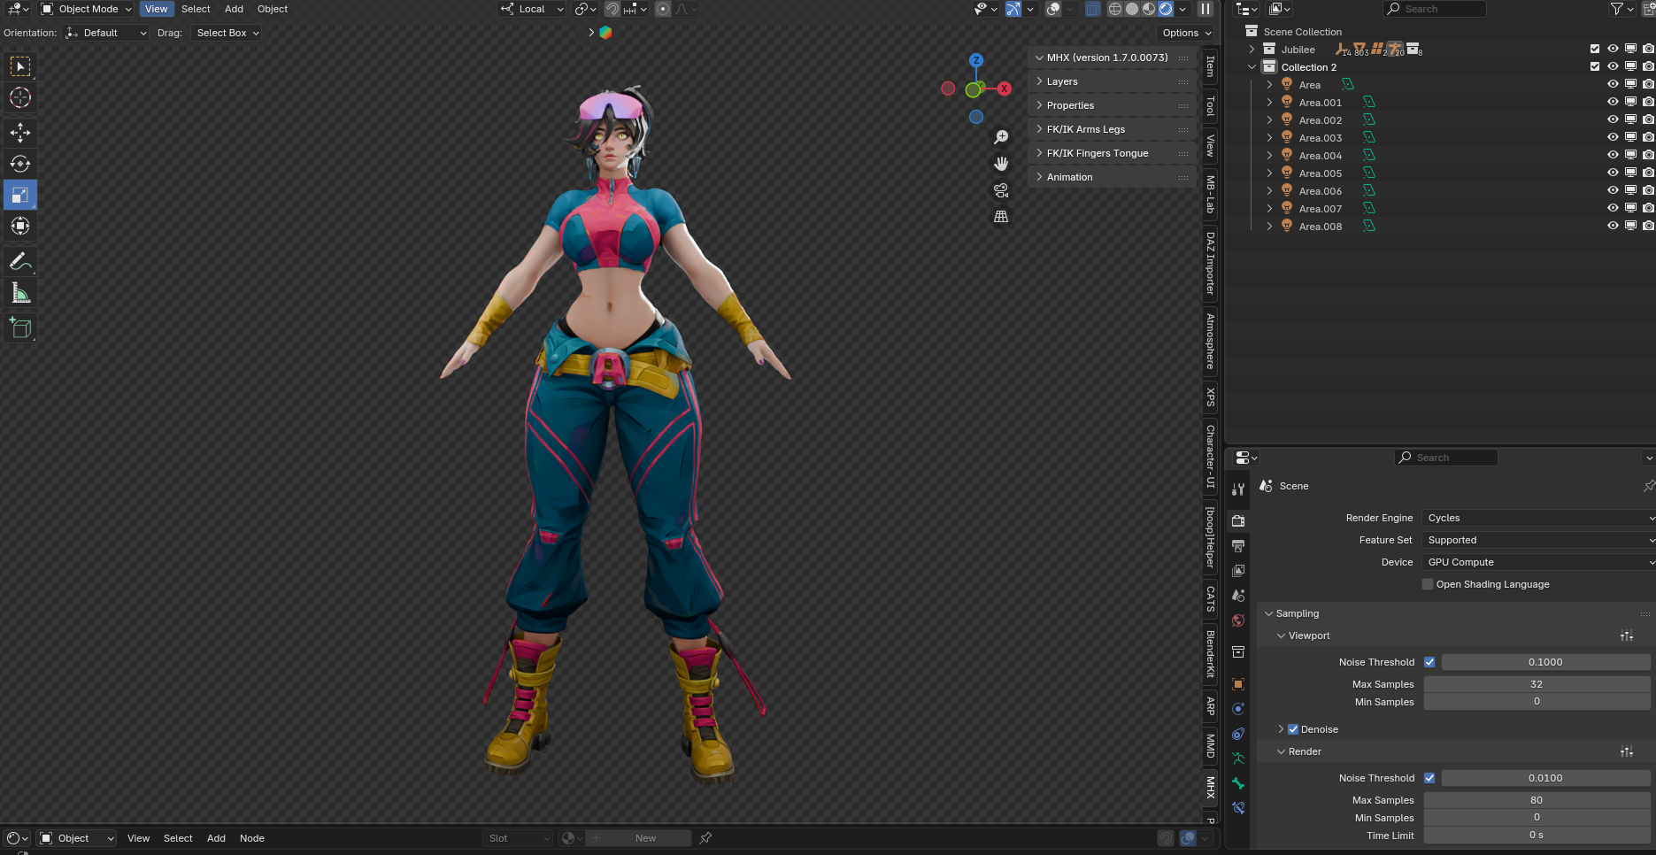This screenshot has width=1656, height=855.
Task: Click the New material button
Action: (x=646, y=838)
